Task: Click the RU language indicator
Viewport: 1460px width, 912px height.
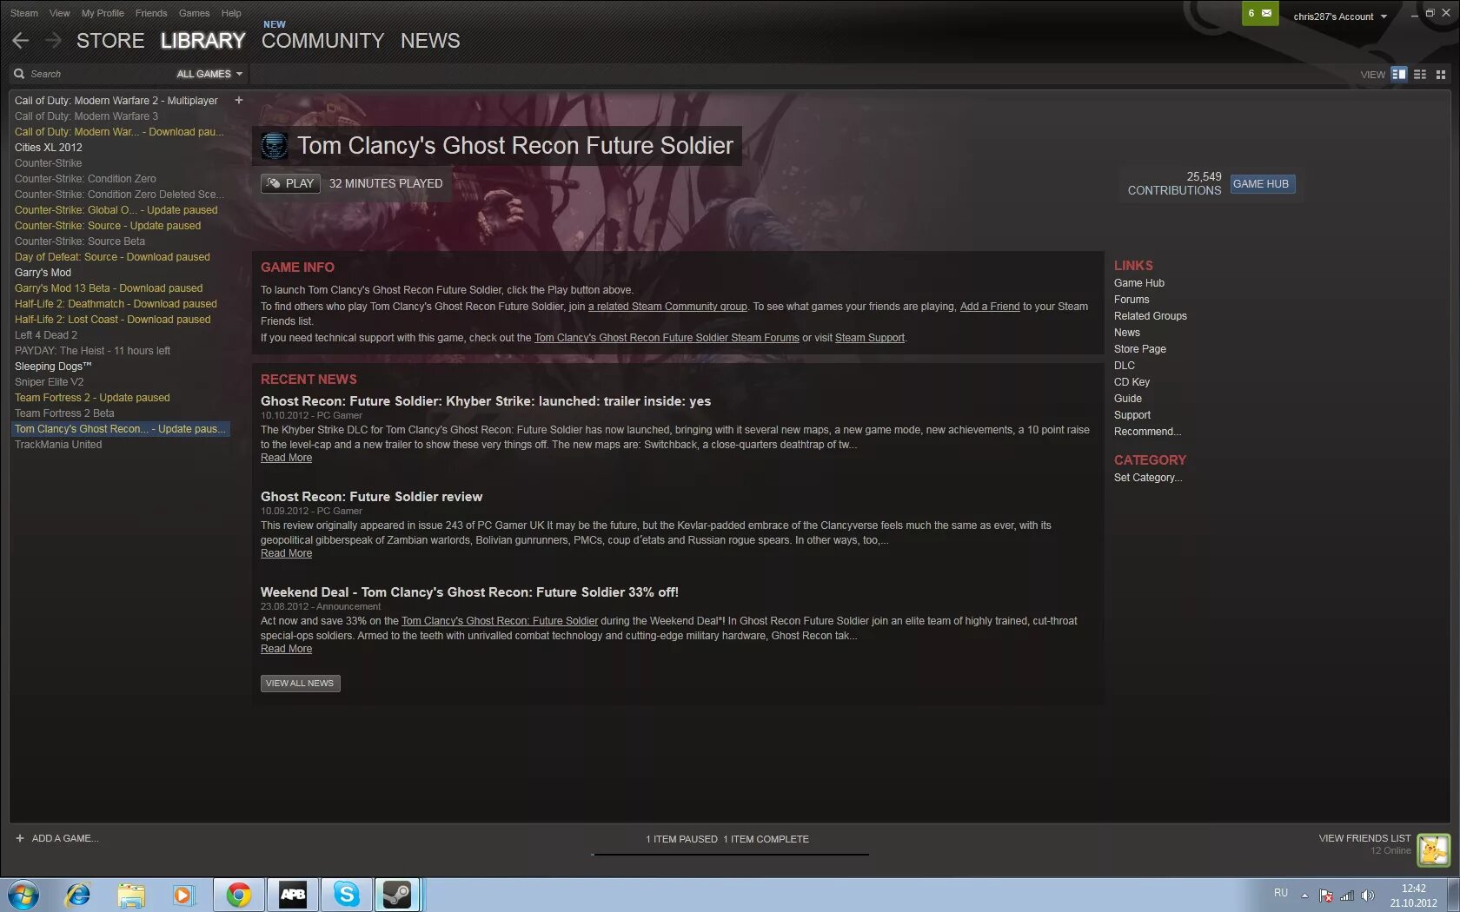Action: [x=1281, y=893]
